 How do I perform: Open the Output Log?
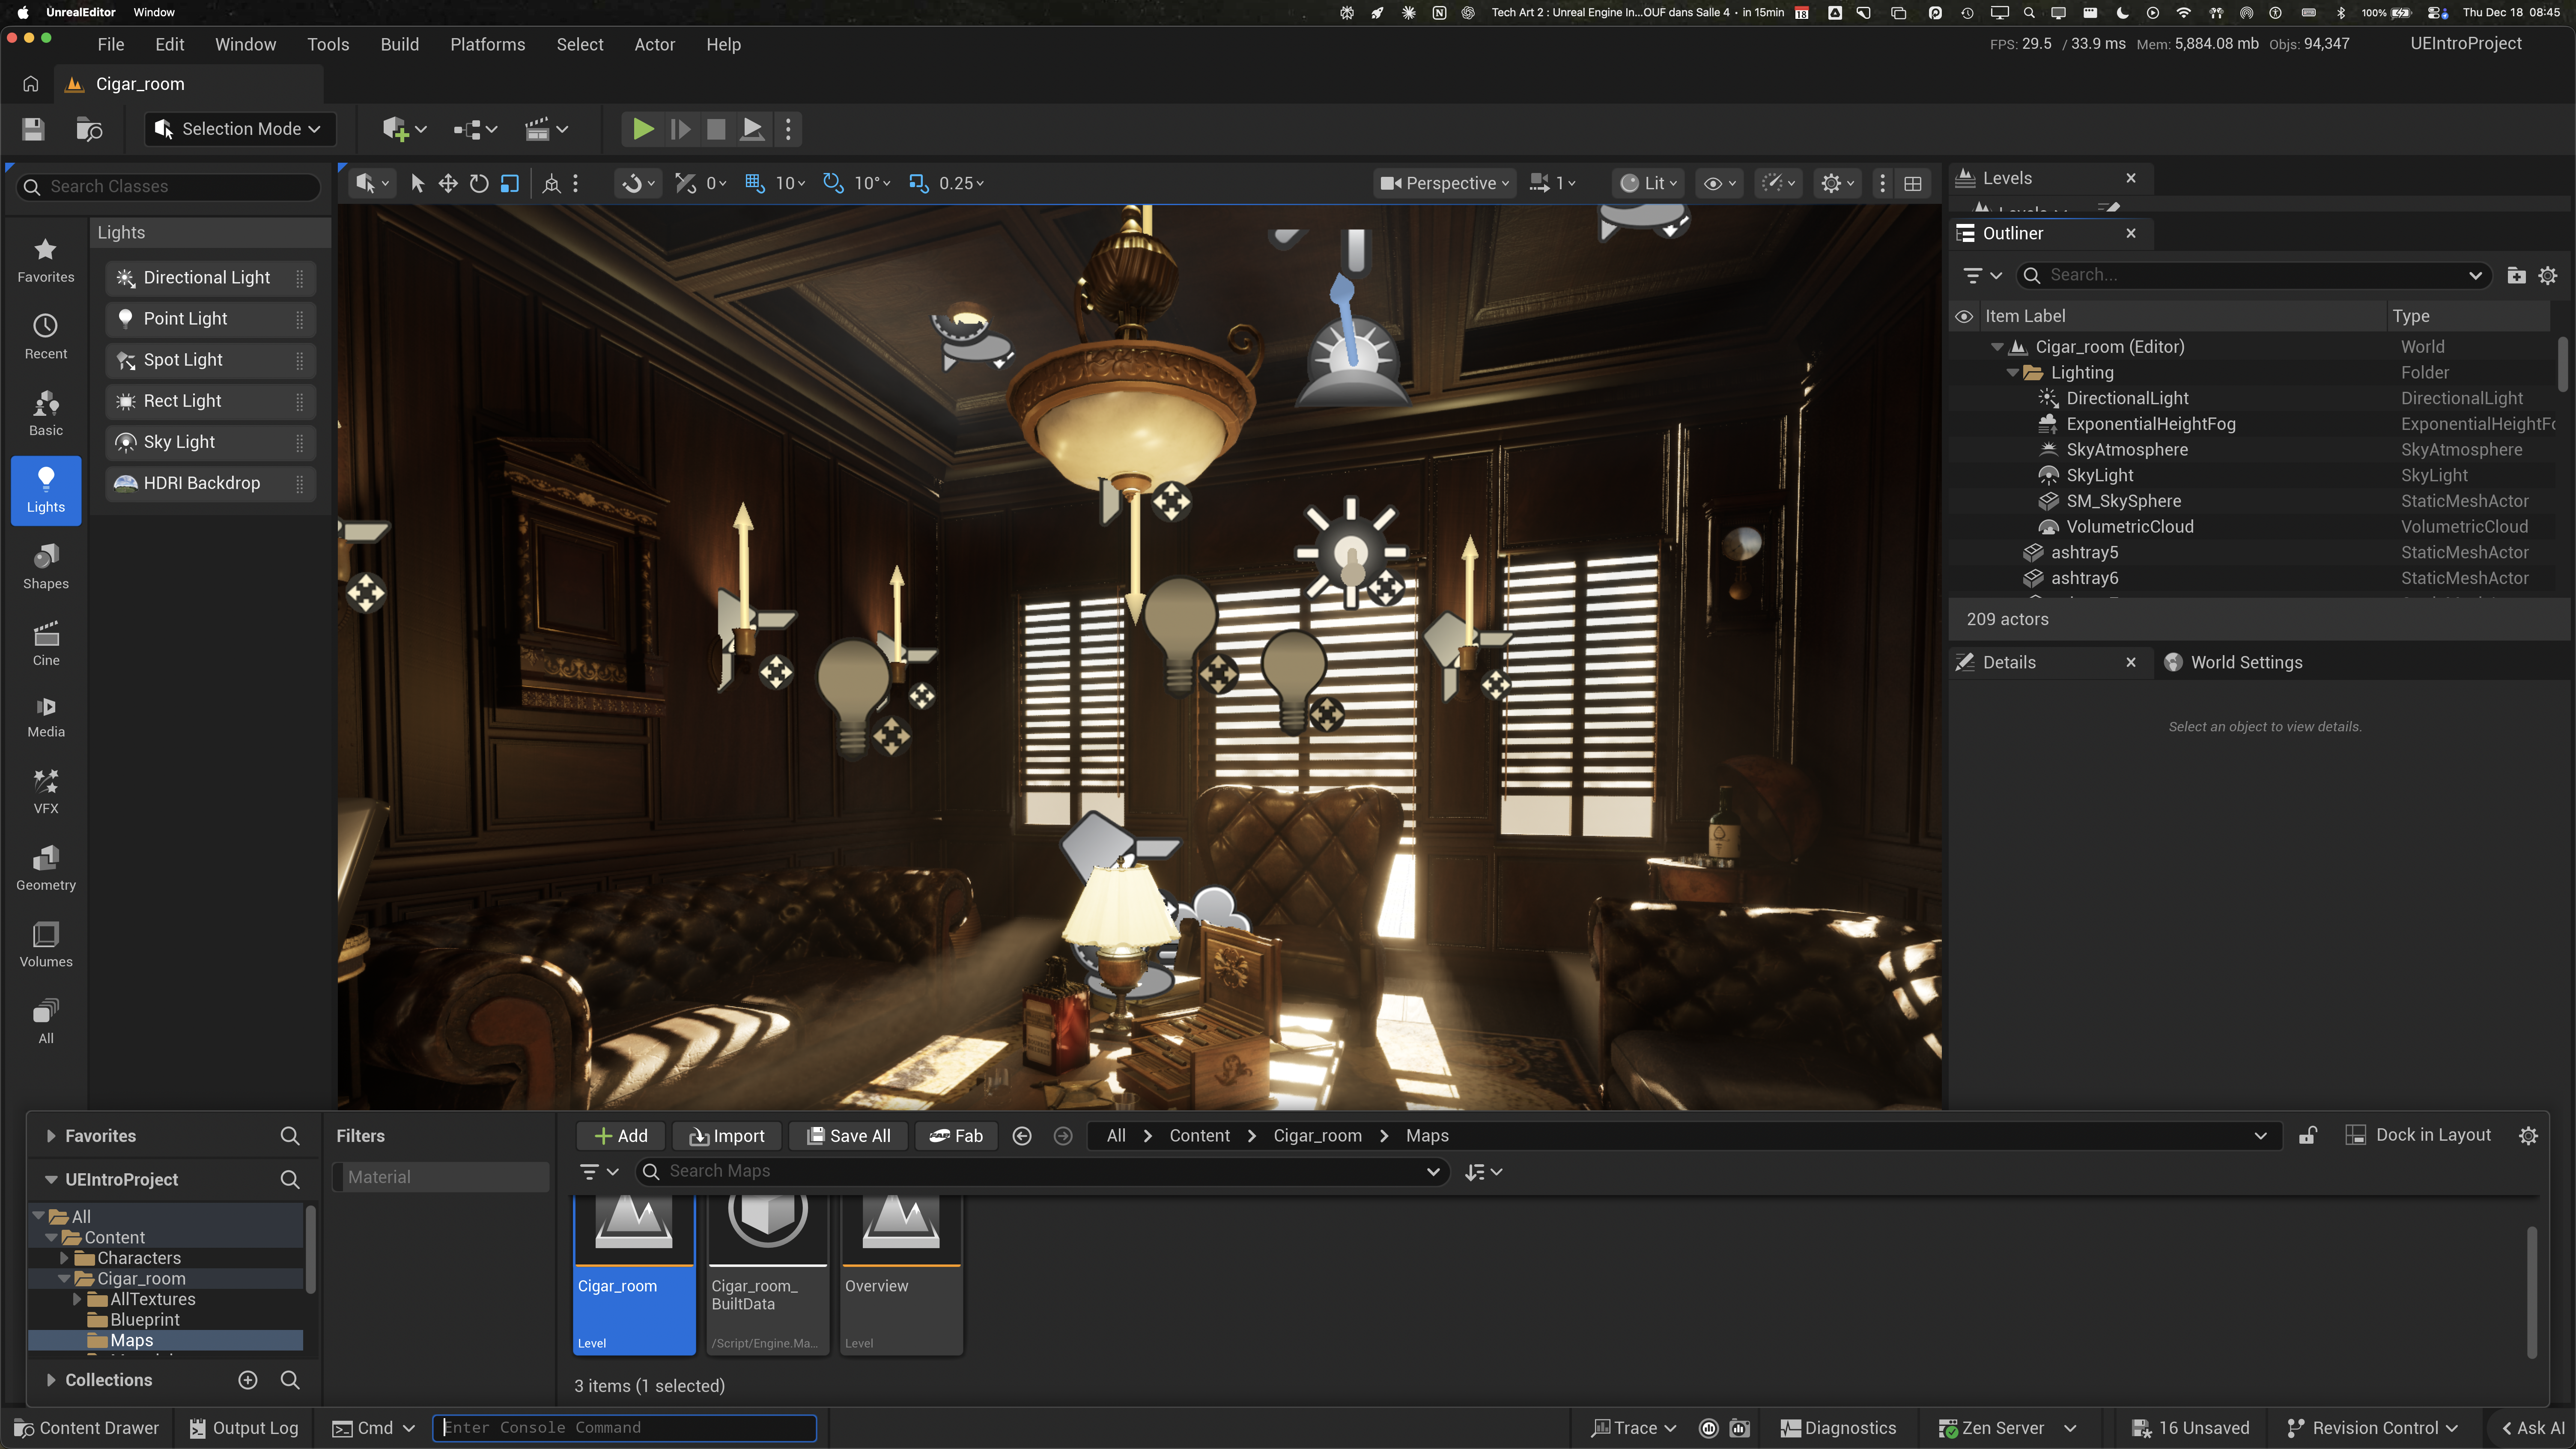[244, 1428]
